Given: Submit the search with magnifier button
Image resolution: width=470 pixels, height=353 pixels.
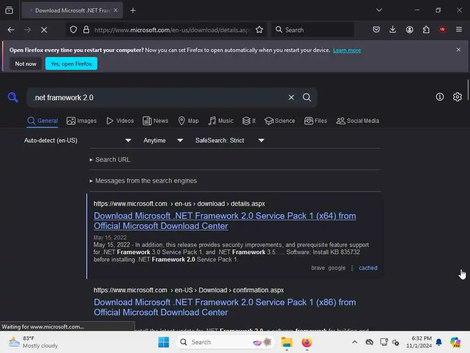Looking at the screenshot, I should 307,97.
